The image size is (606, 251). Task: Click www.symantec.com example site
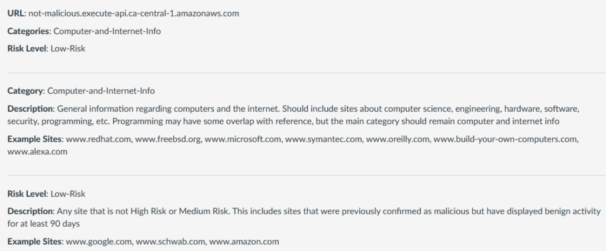(324, 139)
